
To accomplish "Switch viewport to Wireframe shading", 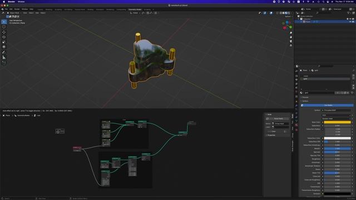I will (280, 13).
